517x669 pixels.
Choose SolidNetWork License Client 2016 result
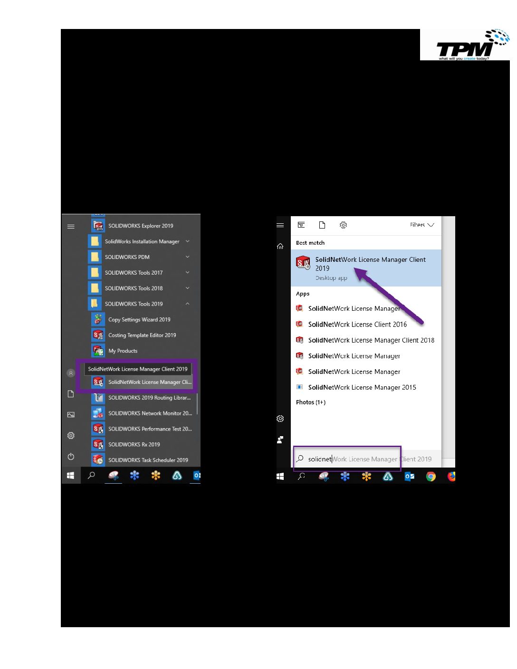[357, 325]
